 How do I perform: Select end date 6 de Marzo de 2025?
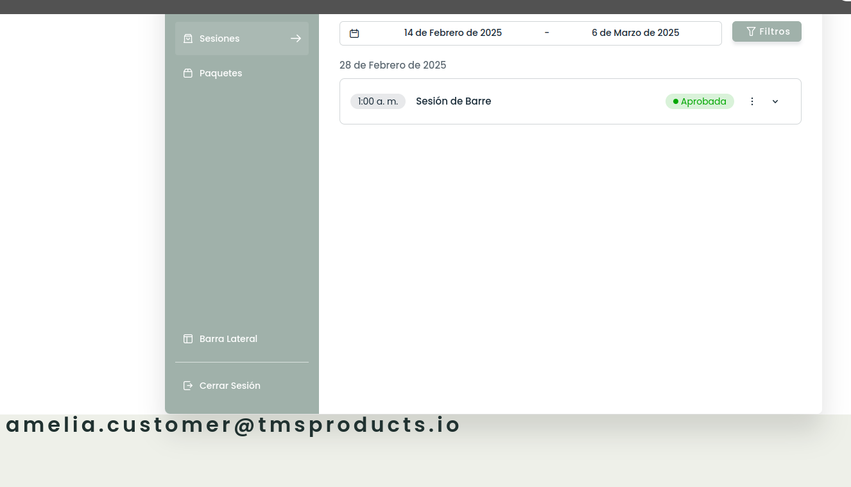pyautogui.click(x=635, y=33)
